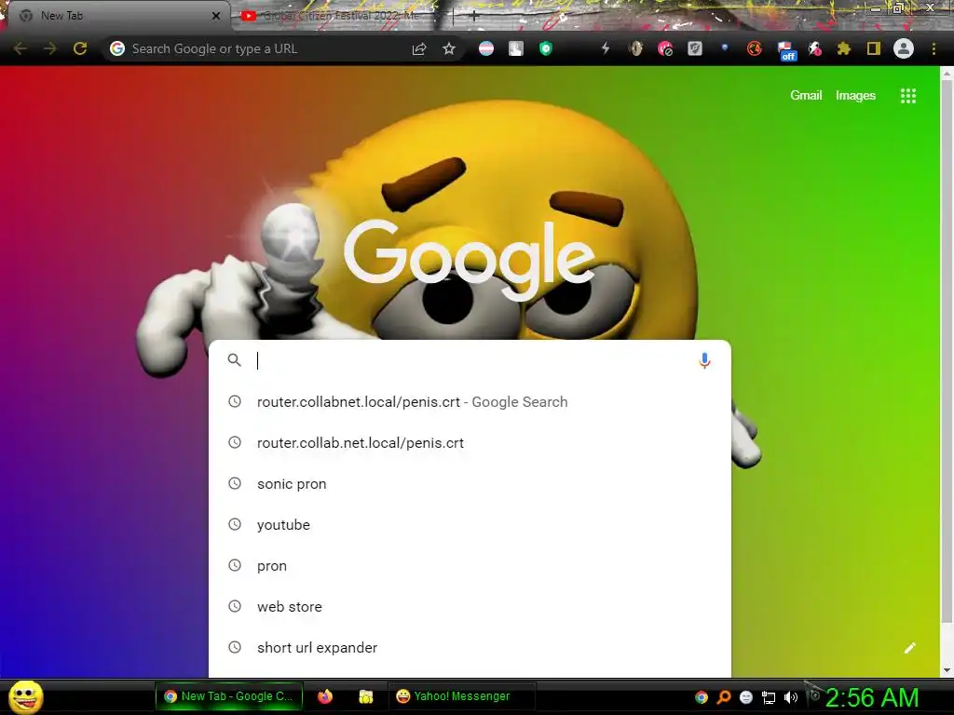This screenshot has width=954, height=715.
Task: Customize this page with the pencil icon
Action: [909, 648]
